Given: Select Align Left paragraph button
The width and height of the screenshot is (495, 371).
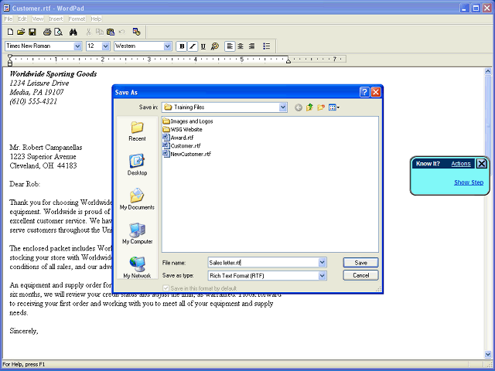Looking at the screenshot, I should tap(230, 46).
